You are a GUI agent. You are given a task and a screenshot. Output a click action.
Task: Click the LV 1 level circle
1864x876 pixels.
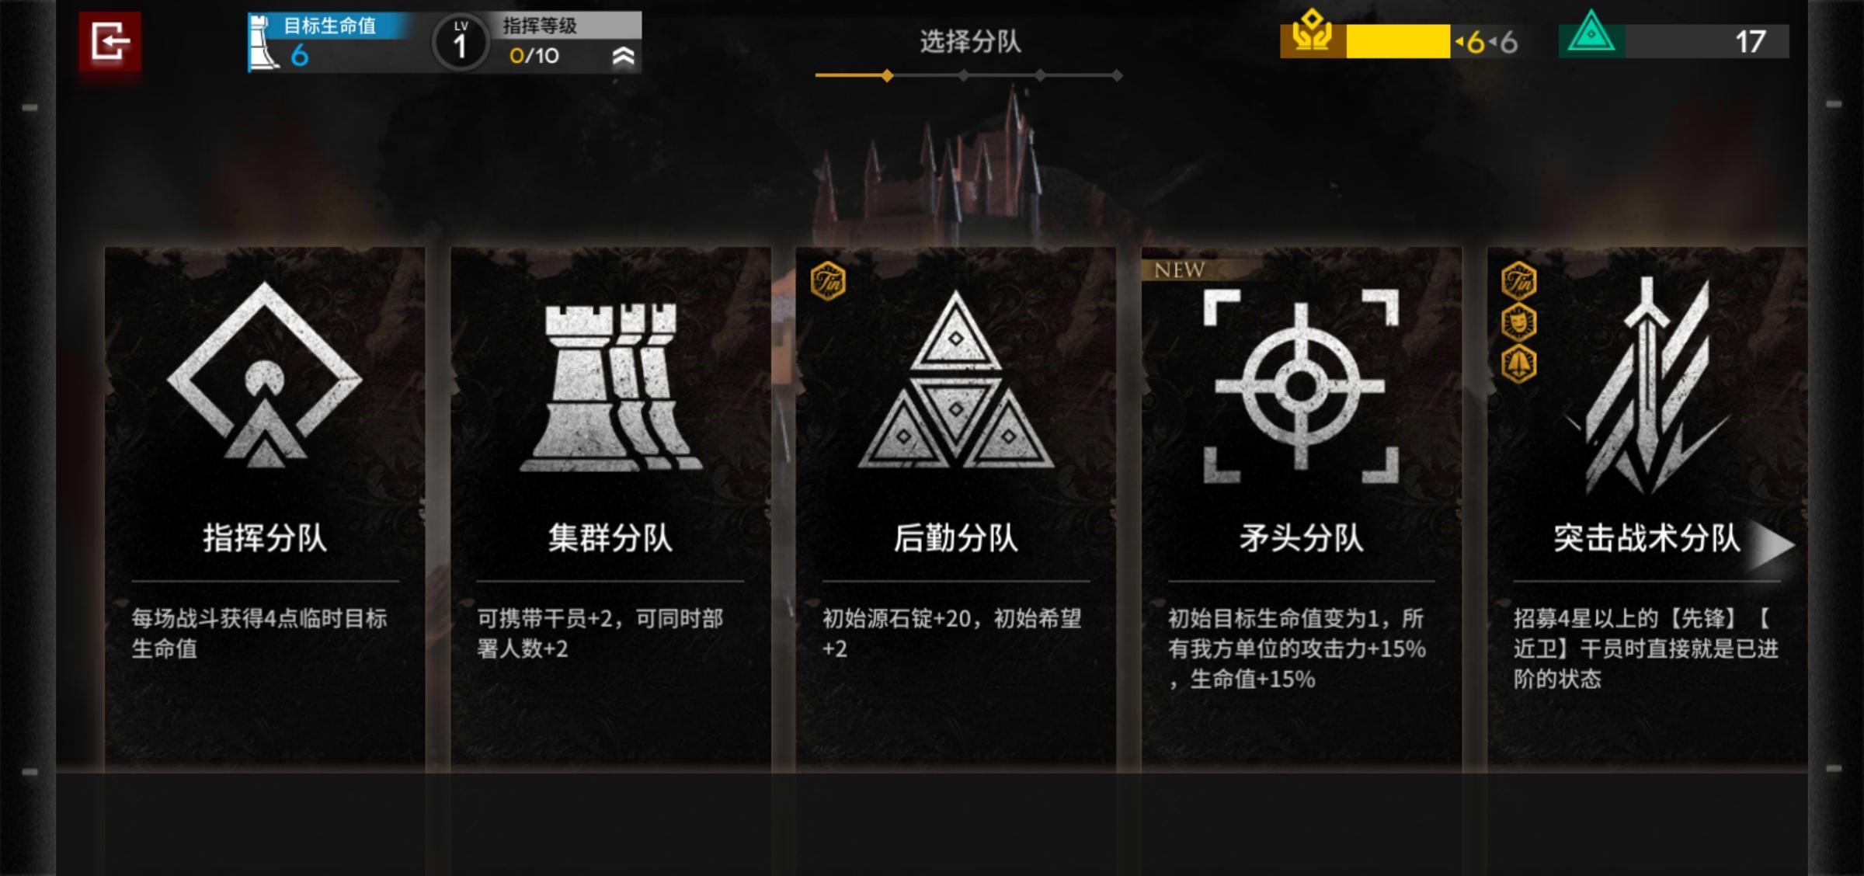pyautogui.click(x=461, y=43)
